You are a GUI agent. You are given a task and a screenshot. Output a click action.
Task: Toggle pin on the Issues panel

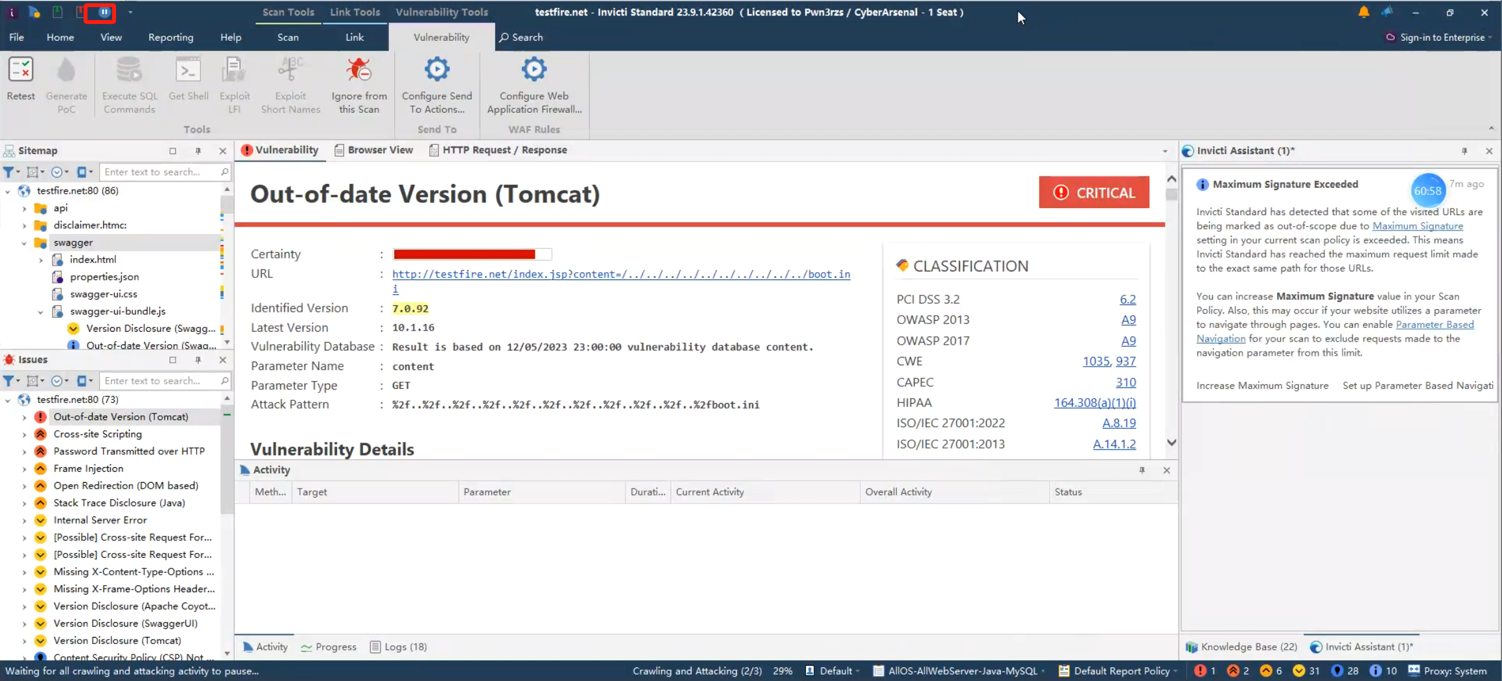[198, 360]
